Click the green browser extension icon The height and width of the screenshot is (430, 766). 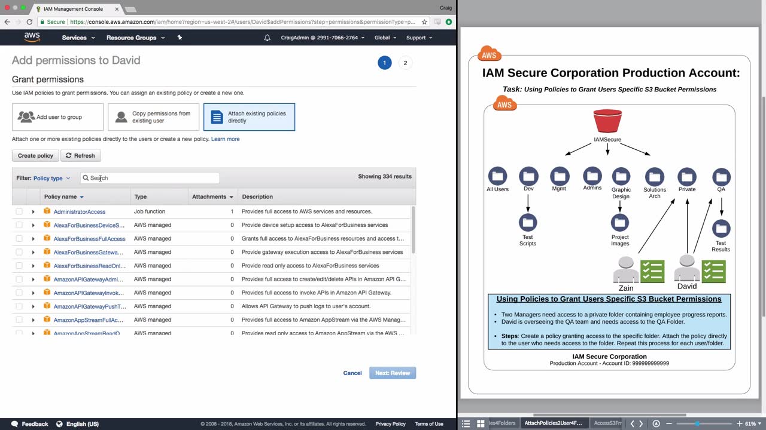448,22
